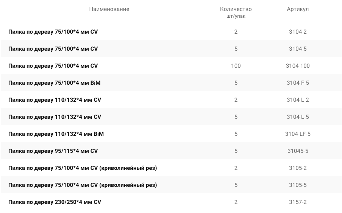Select Пилка по дереву 230/250*4 мм CV row
Screen dimensions: 342x213
(171, 202)
